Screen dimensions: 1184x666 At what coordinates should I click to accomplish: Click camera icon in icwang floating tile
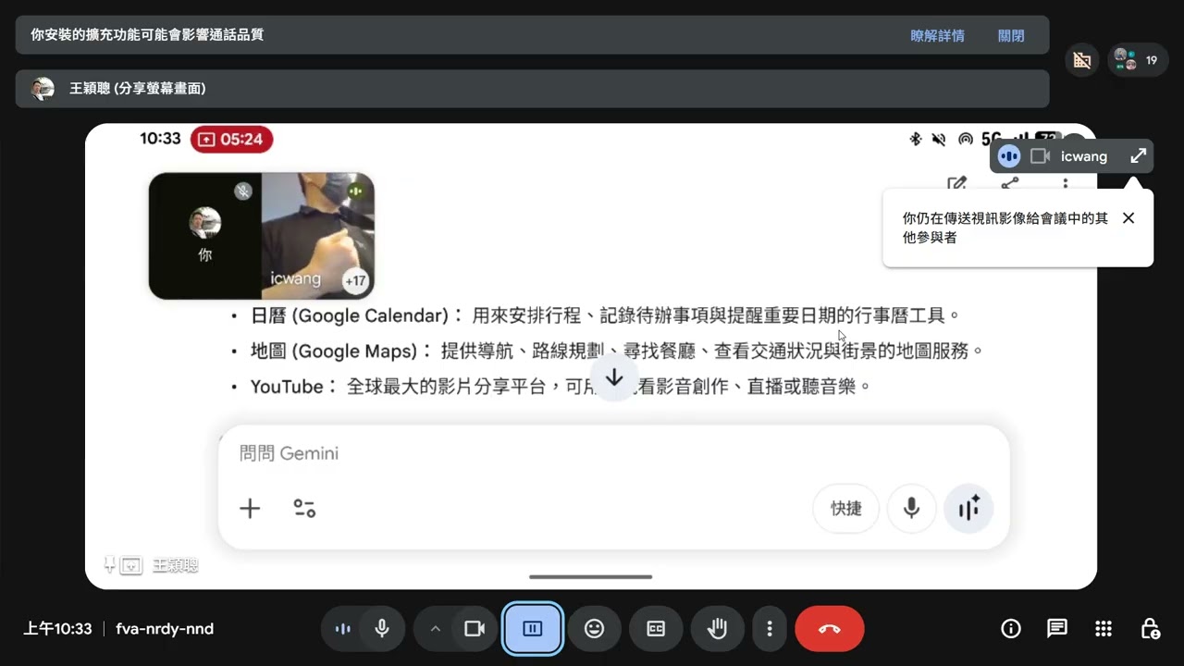coord(1040,156)
